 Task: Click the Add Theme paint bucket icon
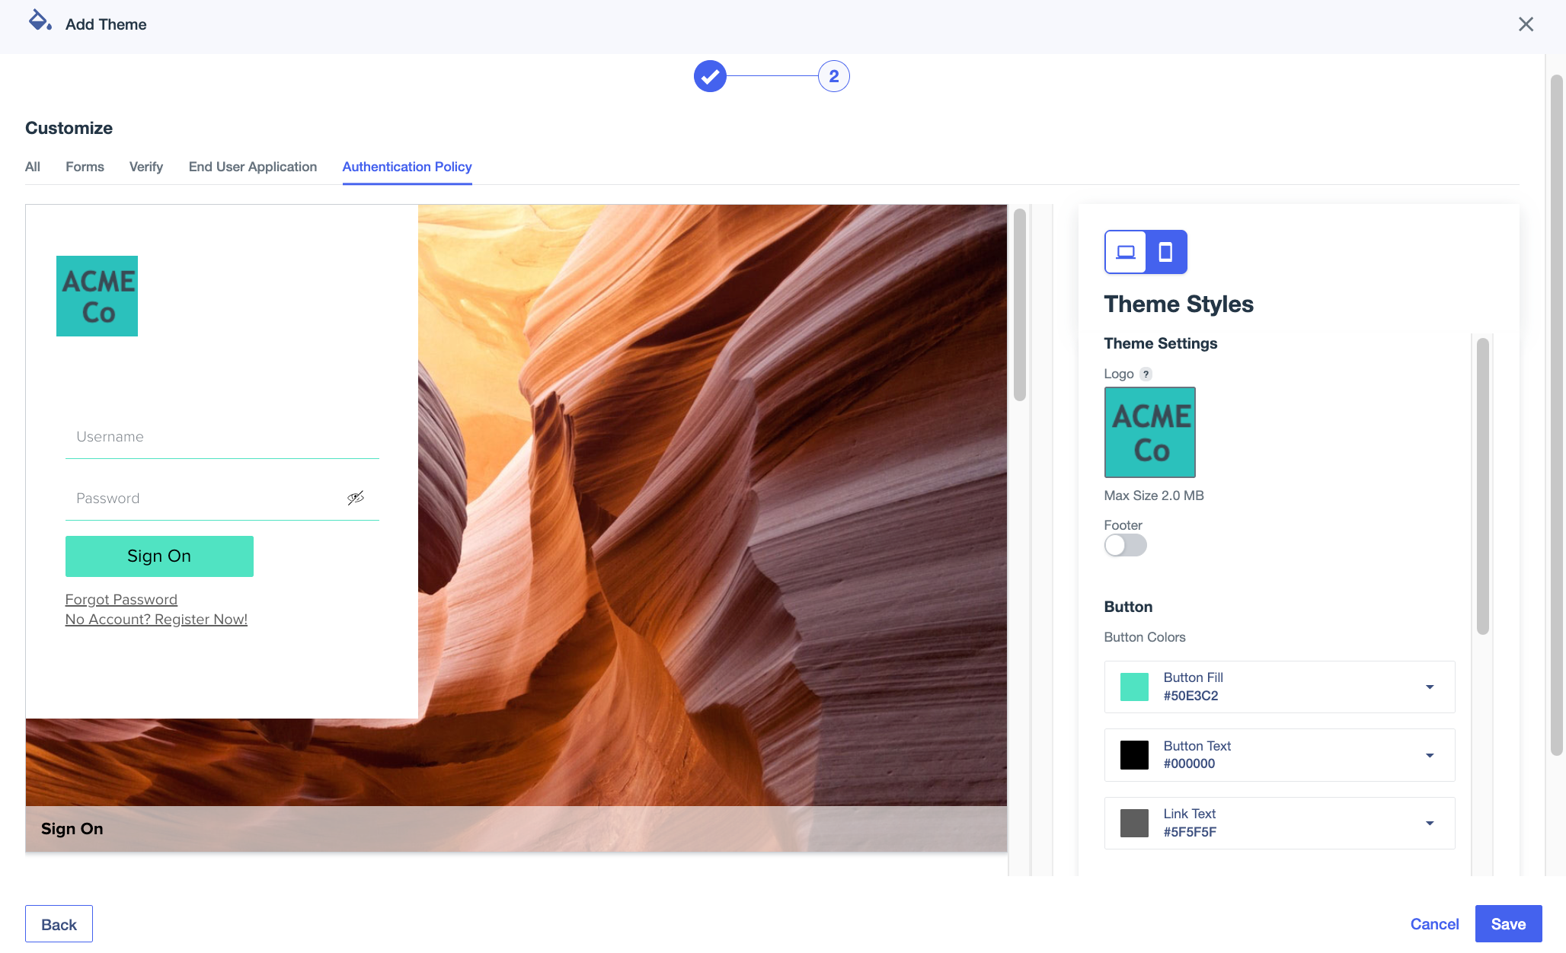coord(40,21)
